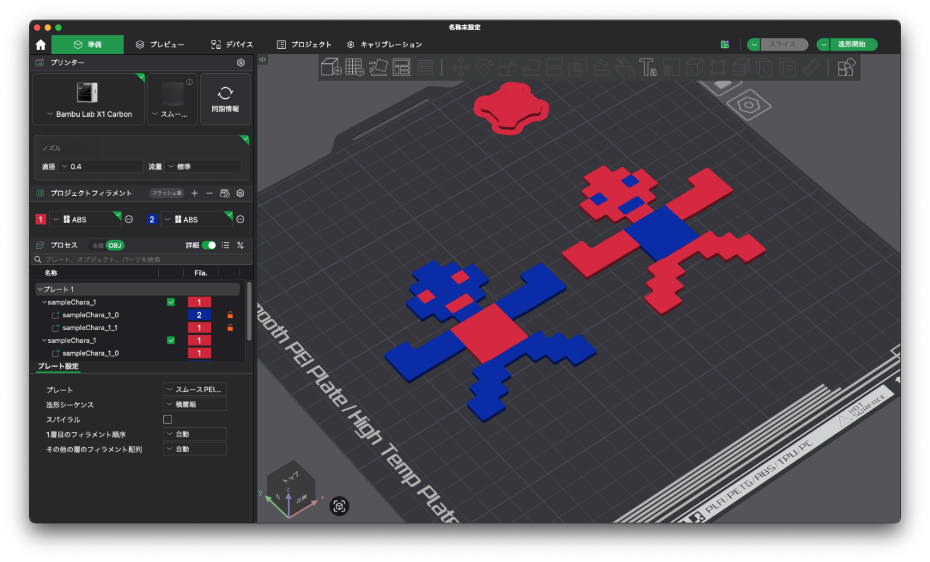
Task: Switch process mode toggle to 全般
Action: click(x=98, y=245)
